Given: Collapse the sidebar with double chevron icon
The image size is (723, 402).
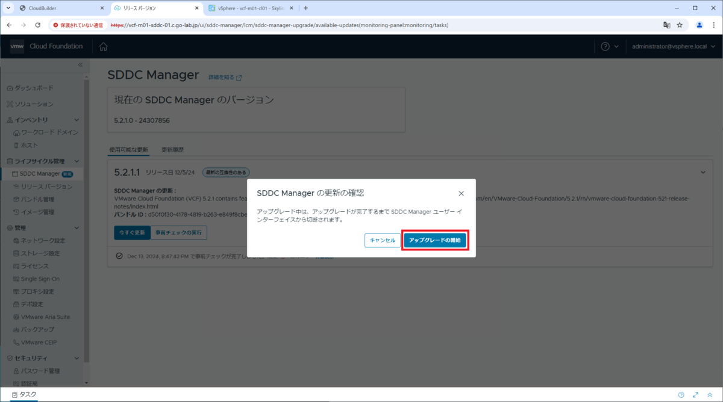Looking at the screenshot, I should tap(80, 64).
